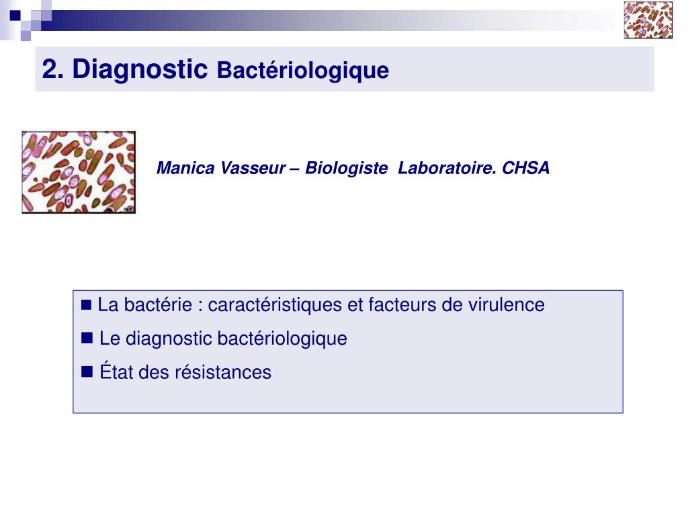Screen dimensions: 688x516
Task: Click 'Laboratoire. CHSA' text
Action: pos(474,168)
